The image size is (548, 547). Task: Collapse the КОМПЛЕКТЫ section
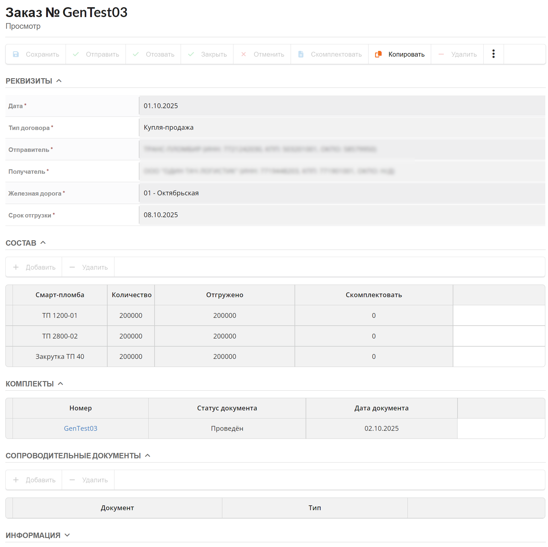click(61, 383)
